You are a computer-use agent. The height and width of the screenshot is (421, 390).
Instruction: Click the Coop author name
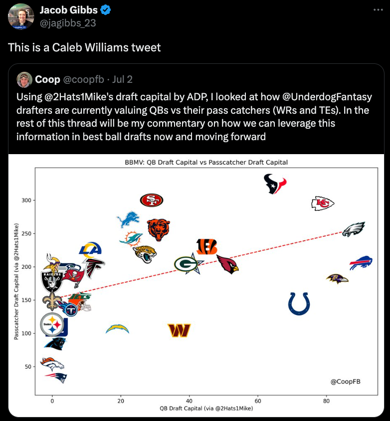click(x=47, y=79)
